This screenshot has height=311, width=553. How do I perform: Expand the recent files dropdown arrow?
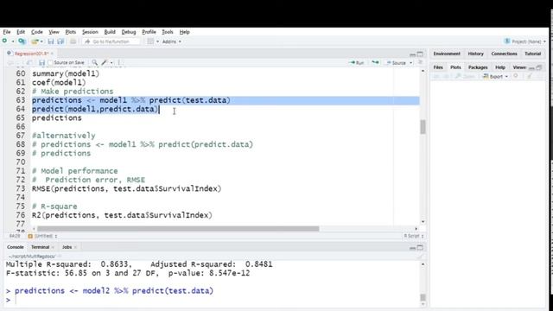41,41
